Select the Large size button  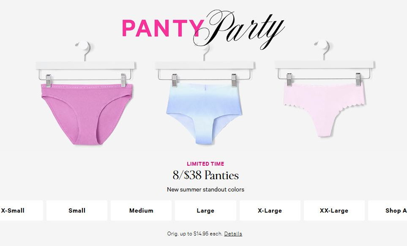tap(205, 210)
